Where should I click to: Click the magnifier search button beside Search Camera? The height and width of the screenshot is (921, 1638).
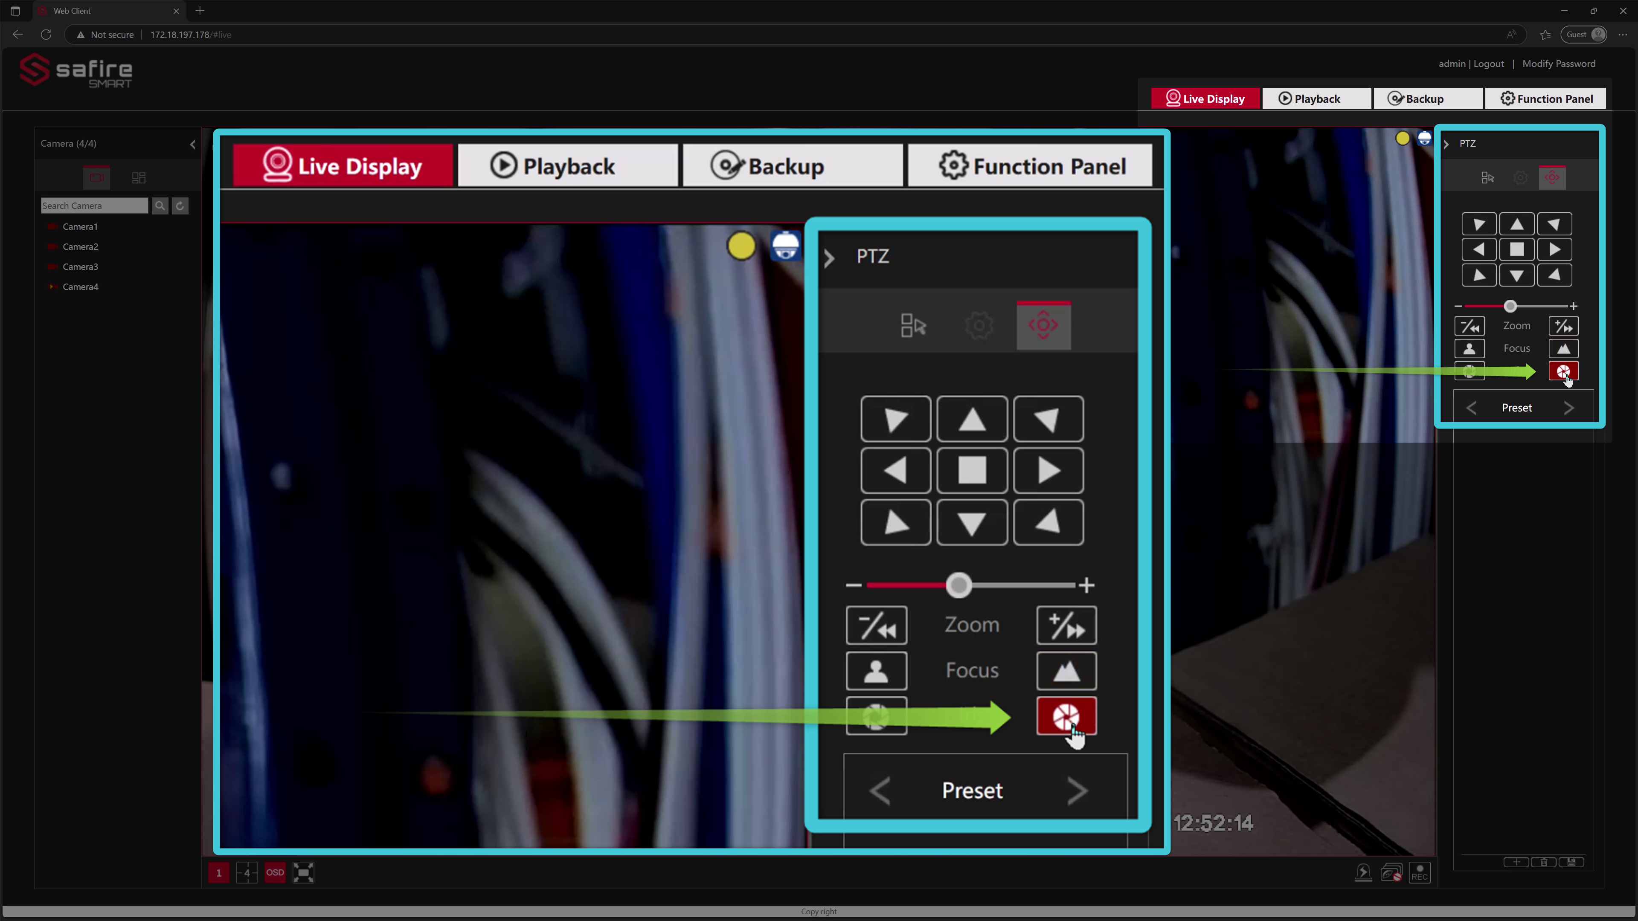[160, 205]
